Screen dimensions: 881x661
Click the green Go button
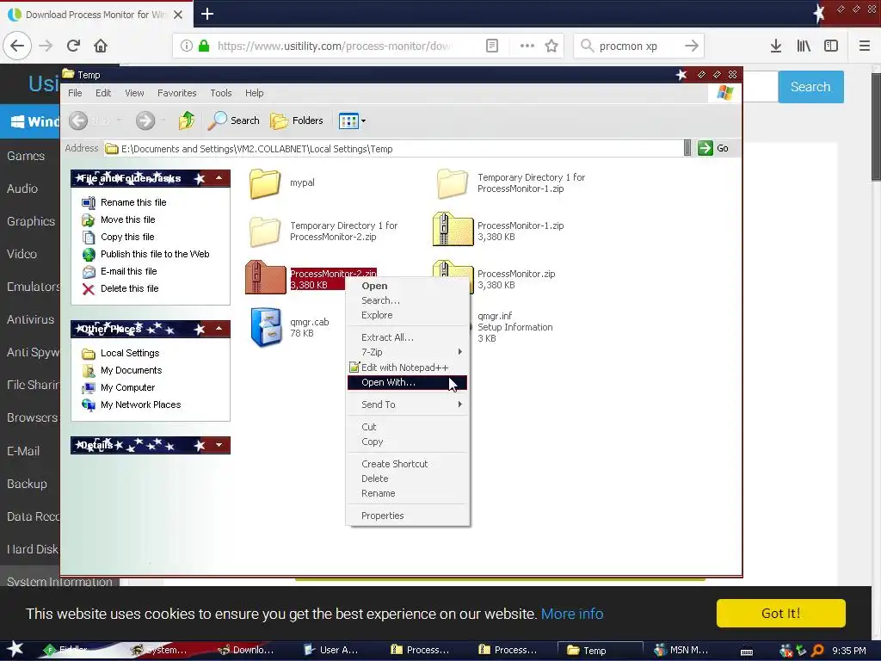point(713,148)
